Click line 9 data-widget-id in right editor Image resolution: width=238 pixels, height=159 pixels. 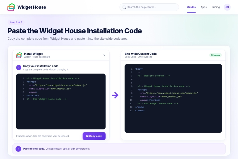pos(161,97)
